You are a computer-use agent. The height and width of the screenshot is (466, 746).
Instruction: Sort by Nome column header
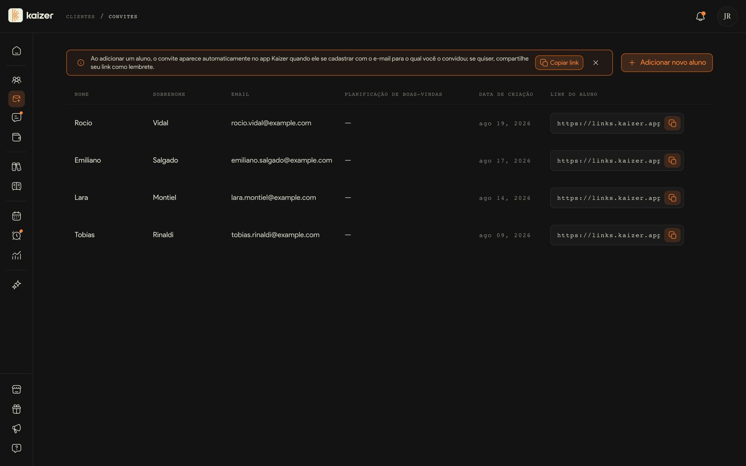tap(82, 94)
